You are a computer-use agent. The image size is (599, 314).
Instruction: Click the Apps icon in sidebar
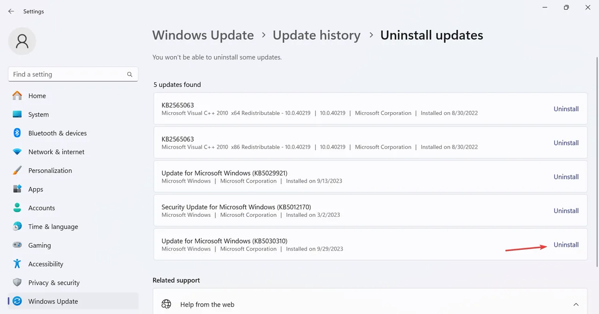(17, 189)
